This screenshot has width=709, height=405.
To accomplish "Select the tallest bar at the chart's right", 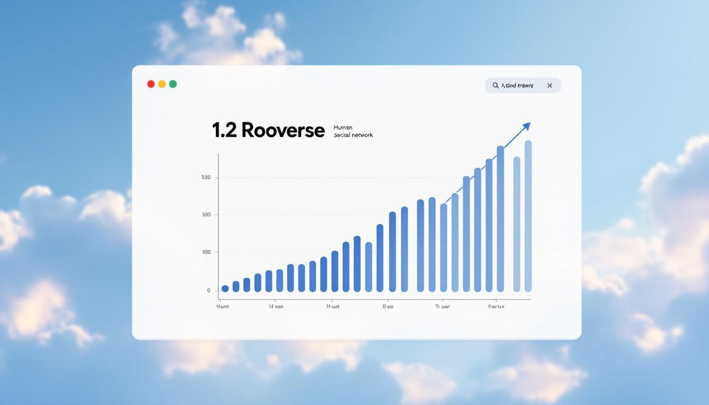I will tap(528, 216).
